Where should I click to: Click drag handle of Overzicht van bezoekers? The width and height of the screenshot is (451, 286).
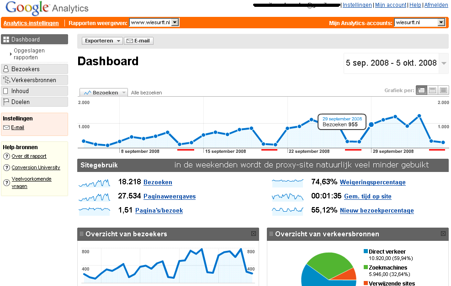(x=81, y=234)
